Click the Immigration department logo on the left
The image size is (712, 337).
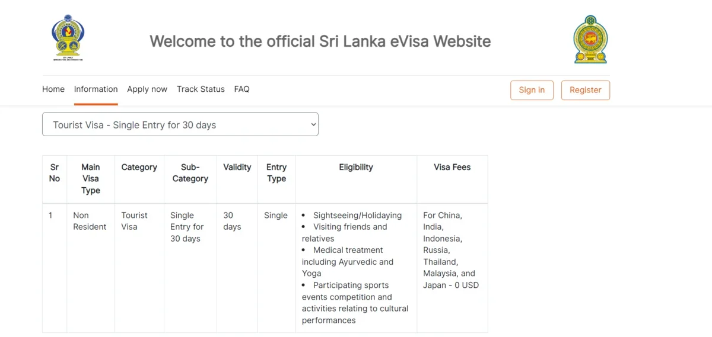(68, 38)
